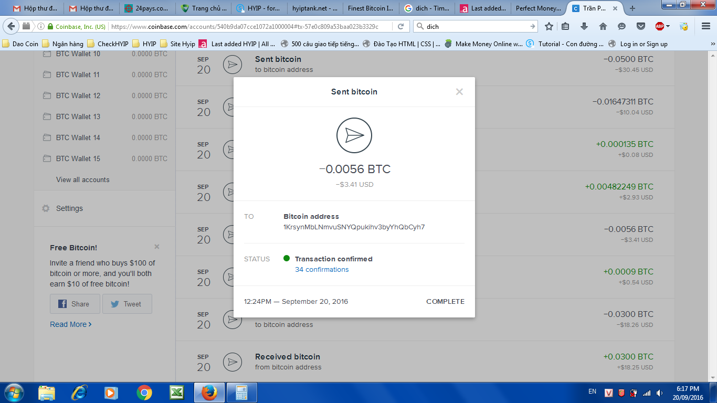Screen dimensions: 717x403
Task: Open a new browser tab
Action: 632,8
